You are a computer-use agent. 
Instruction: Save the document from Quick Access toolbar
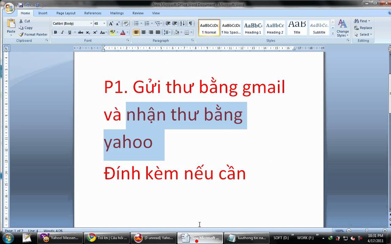click(21, 5)
